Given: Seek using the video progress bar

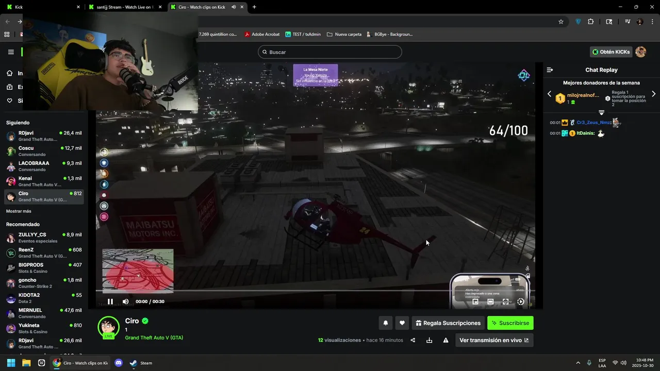Looking at the screenshot, I should pos(315,291).
